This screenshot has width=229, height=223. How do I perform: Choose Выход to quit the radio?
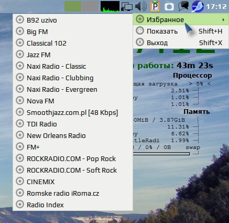pos(181,43)
